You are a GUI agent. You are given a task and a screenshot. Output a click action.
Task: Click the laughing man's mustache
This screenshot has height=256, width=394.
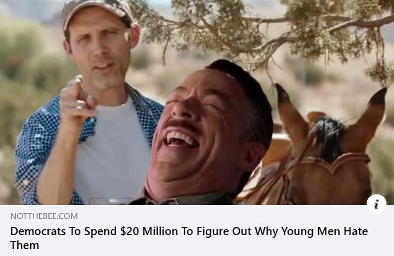[x=182, y=125]
